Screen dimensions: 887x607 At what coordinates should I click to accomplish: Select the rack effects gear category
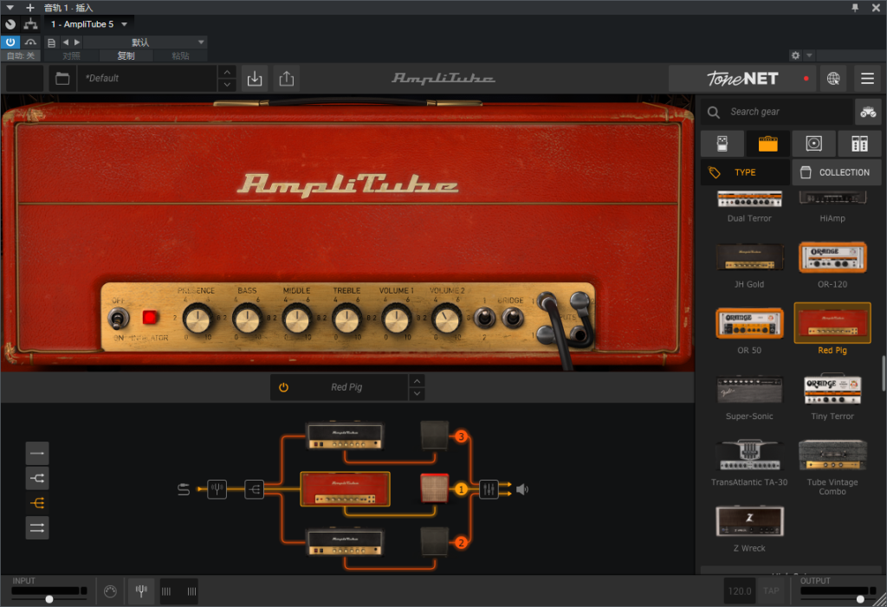859,144
